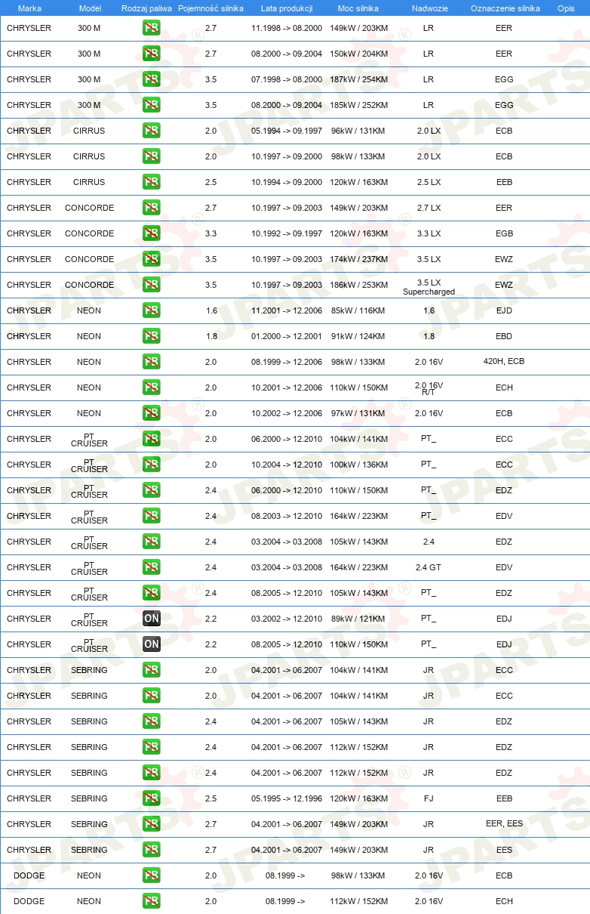
Task: Click petrol icon in Supercharged CONCORDE row
Action: 152,285
